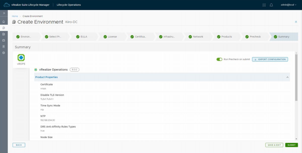This screenshot has height=153, width=302.
Task: Go to the License wizard step
Action: [112, 37]
